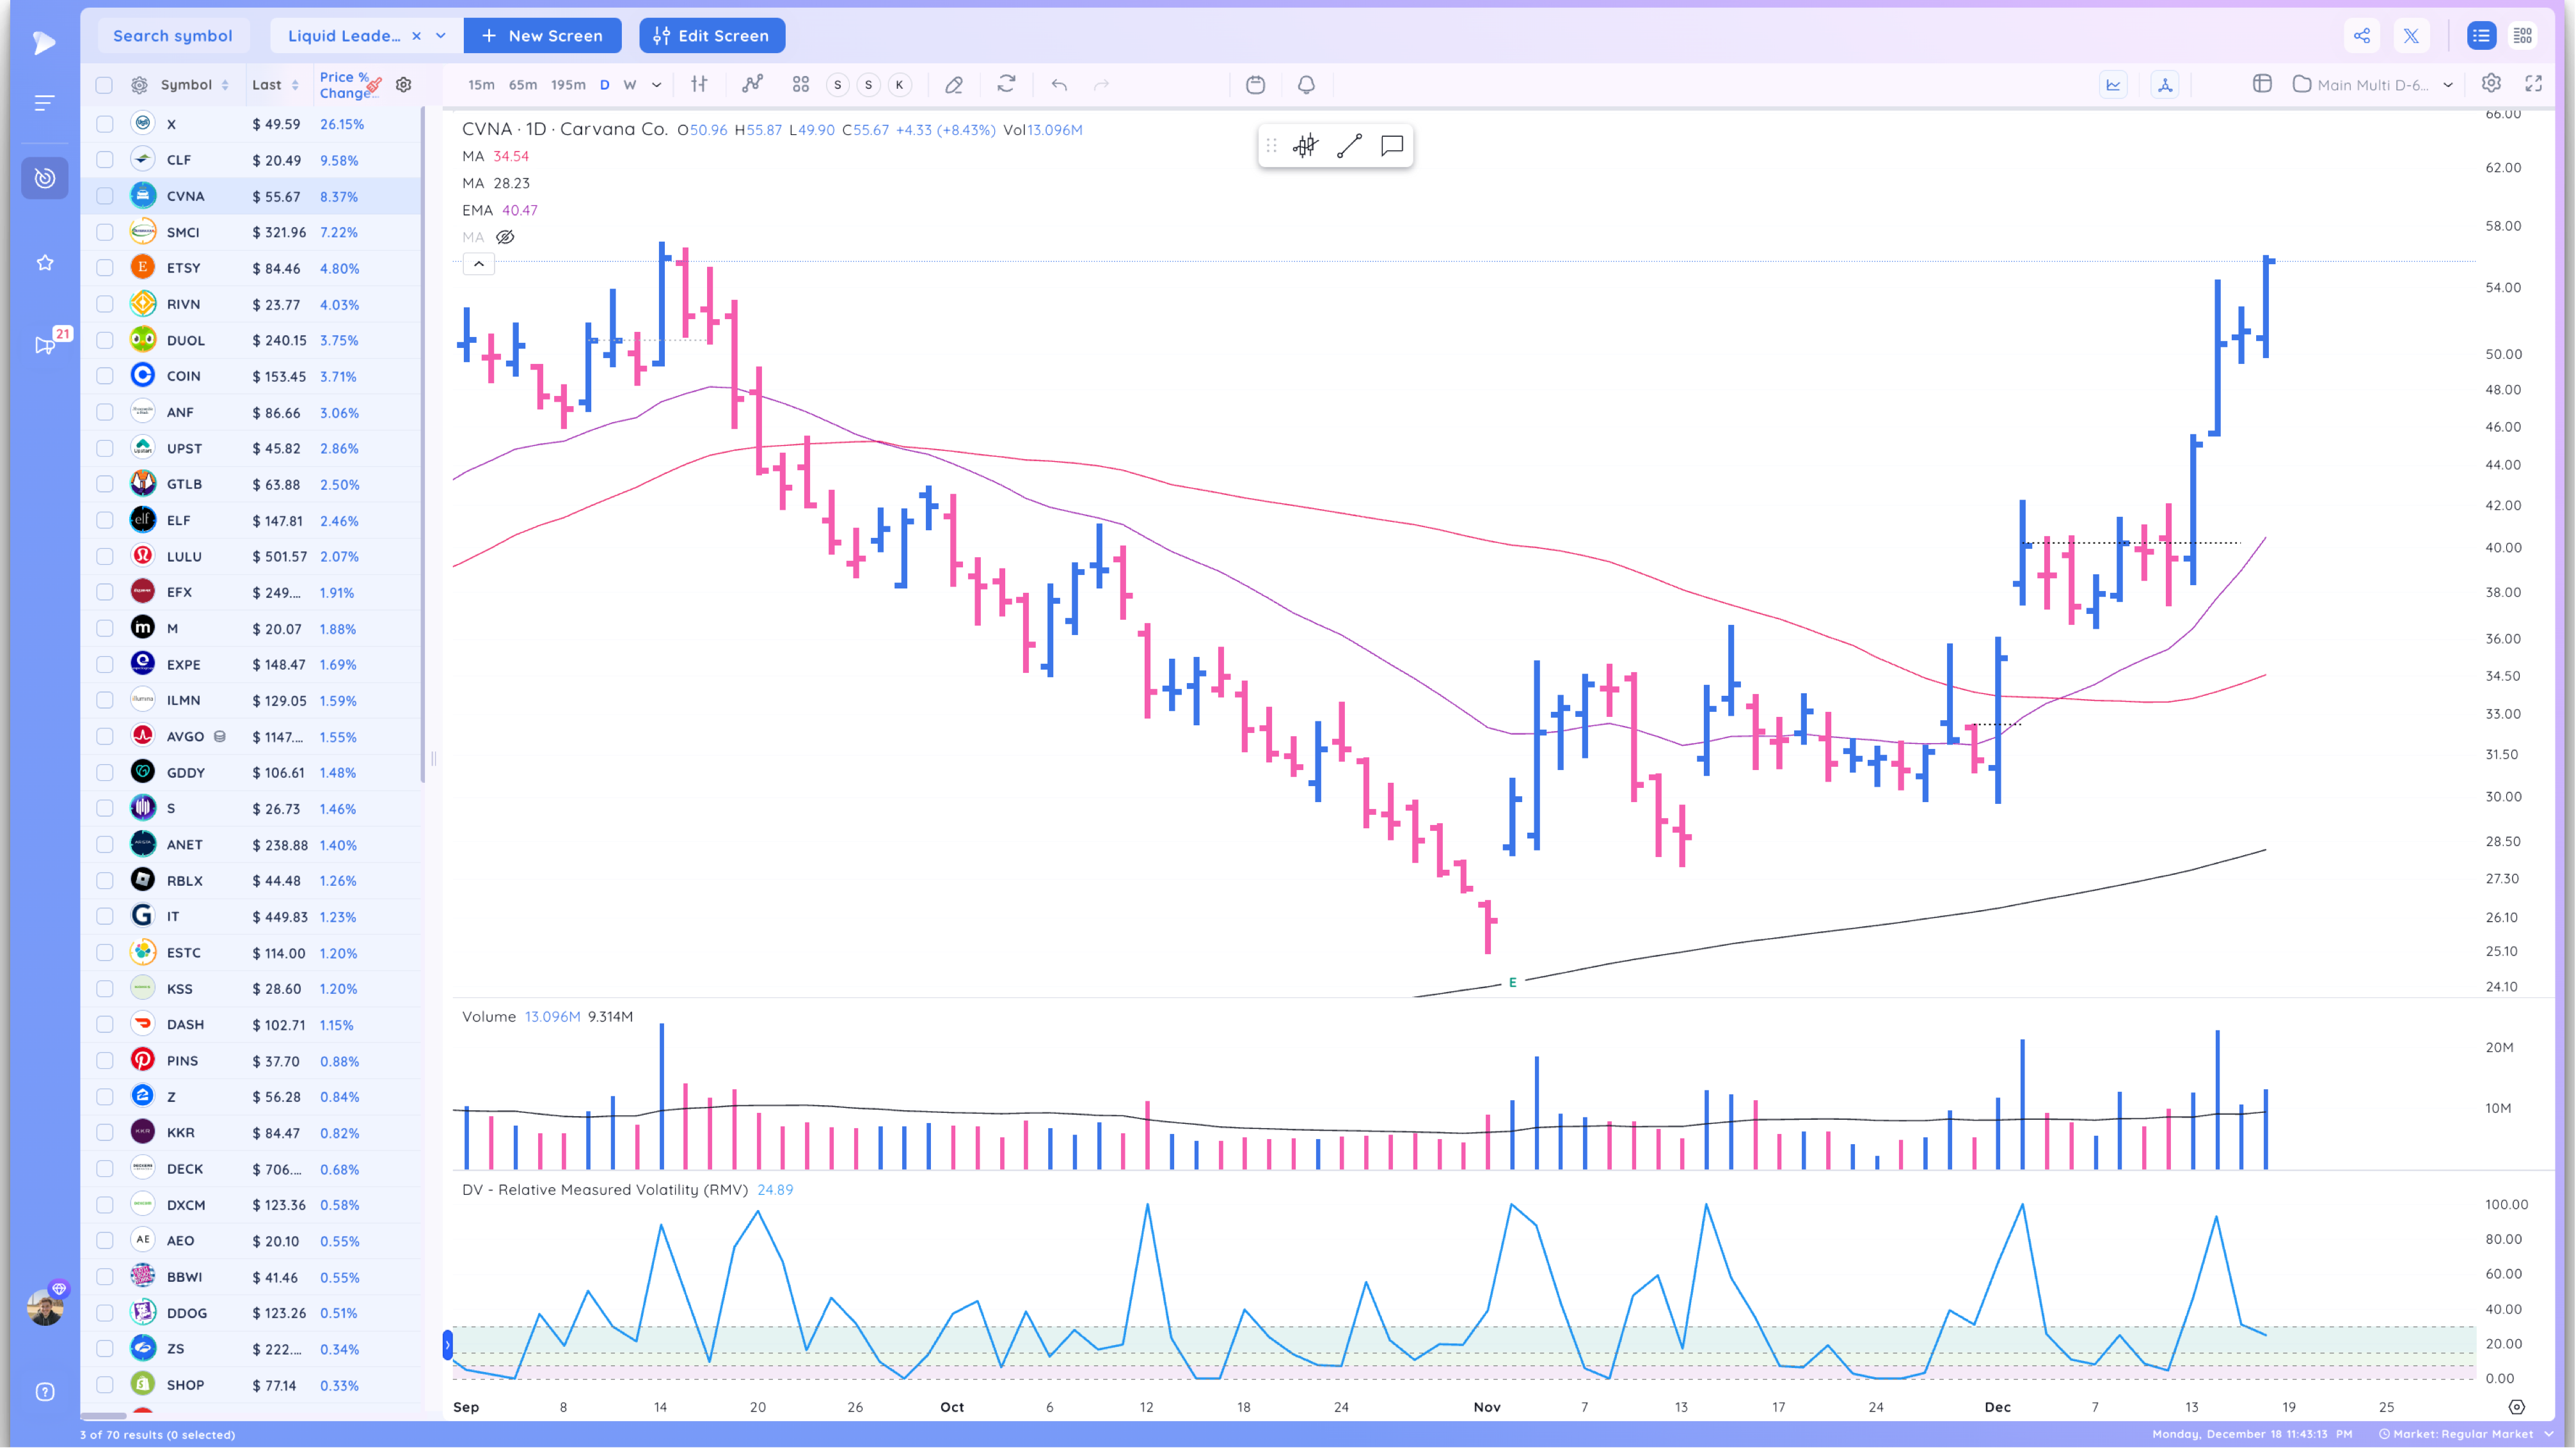Click the watchlist horizontal scrollbar
Viewport: 2576px width, 1448px height.
103,1415
